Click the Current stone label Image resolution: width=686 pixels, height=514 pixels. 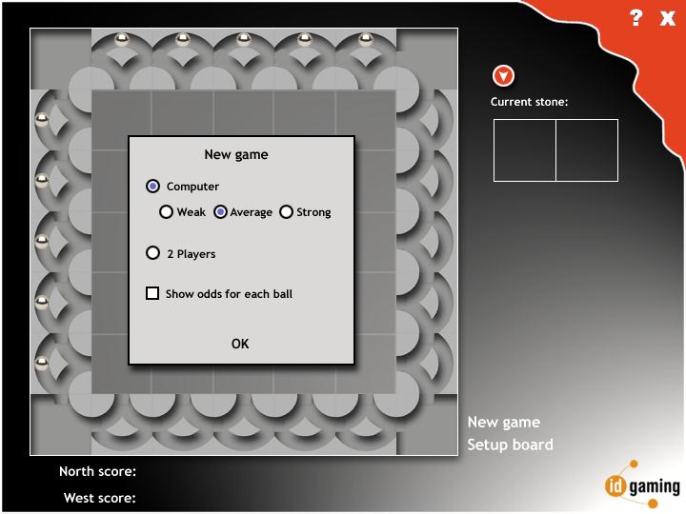(x=529, y=102)
